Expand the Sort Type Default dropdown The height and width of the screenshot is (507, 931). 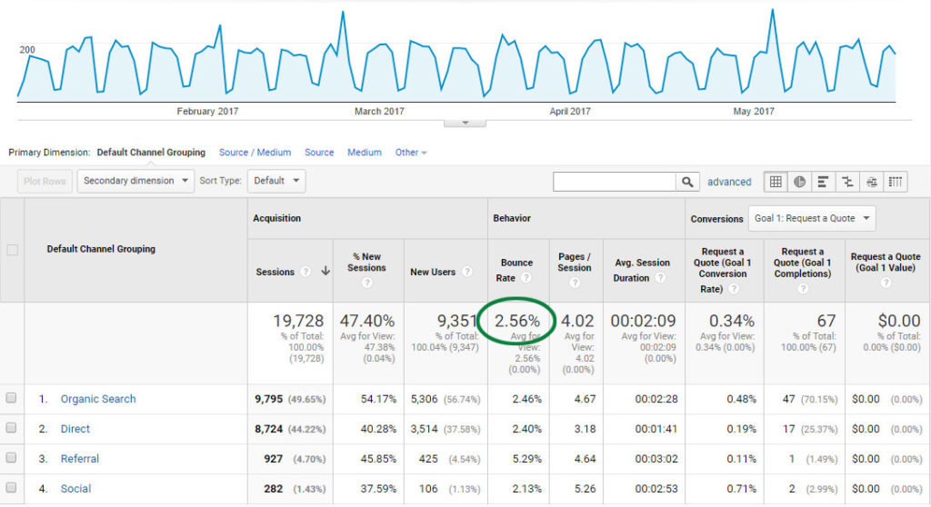tap(275, 181)
